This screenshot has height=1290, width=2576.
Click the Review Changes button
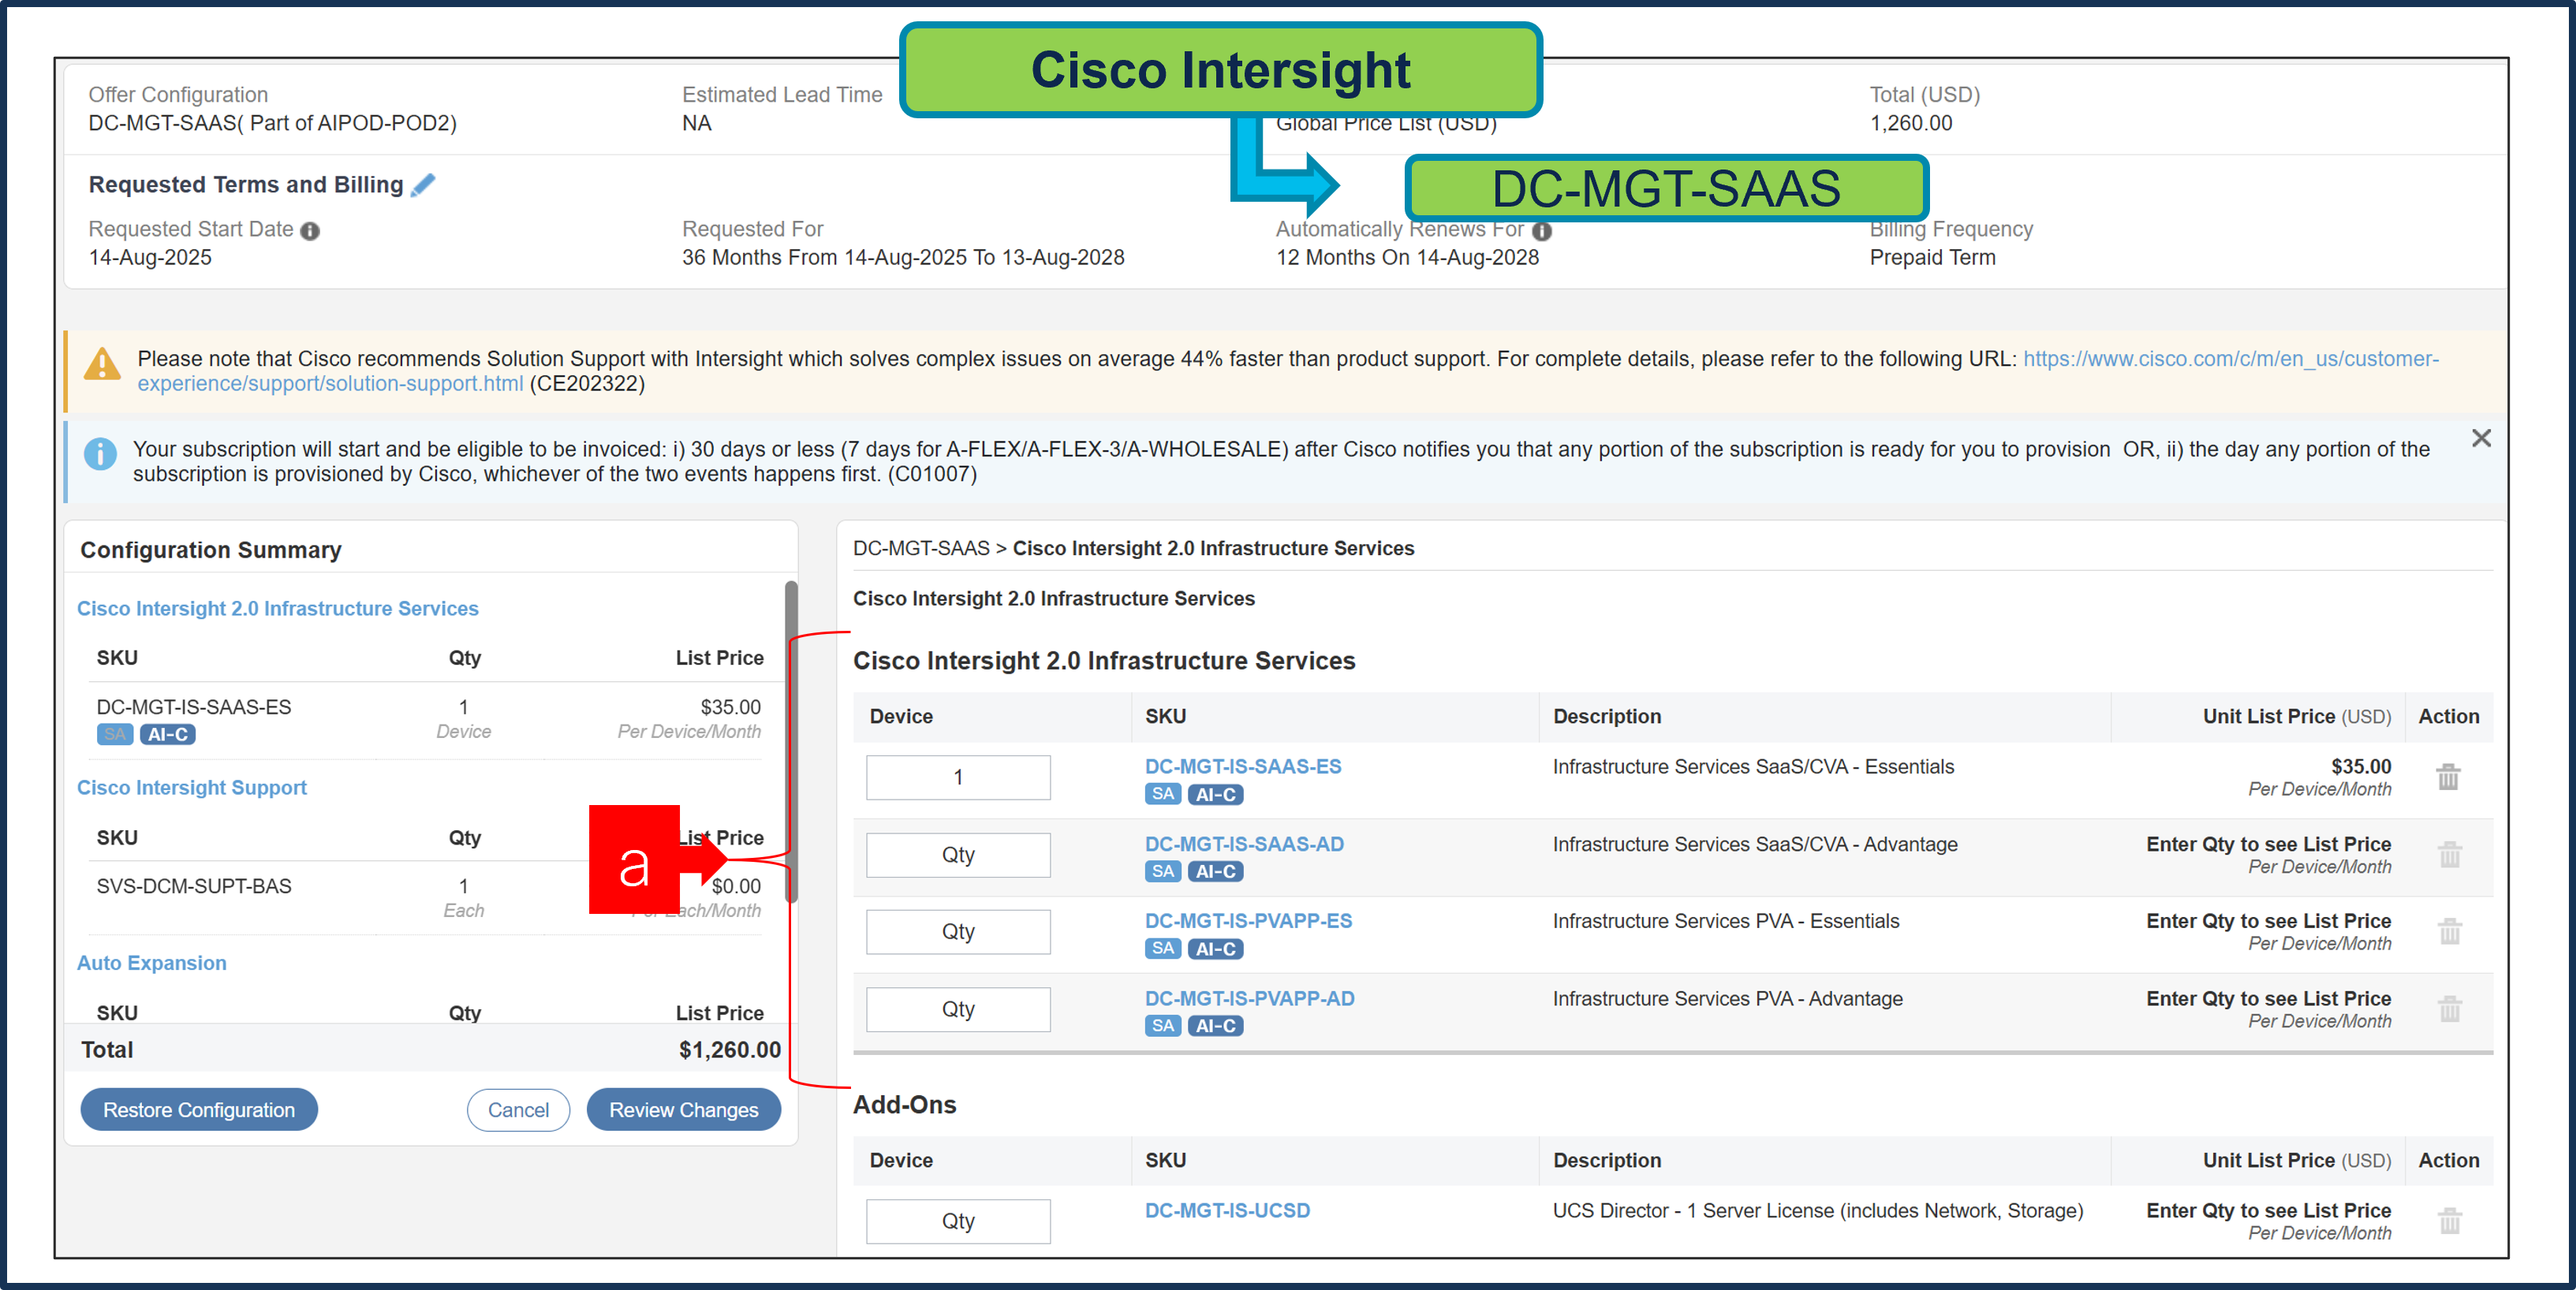pyautogui.click(x=684, y=1110)
